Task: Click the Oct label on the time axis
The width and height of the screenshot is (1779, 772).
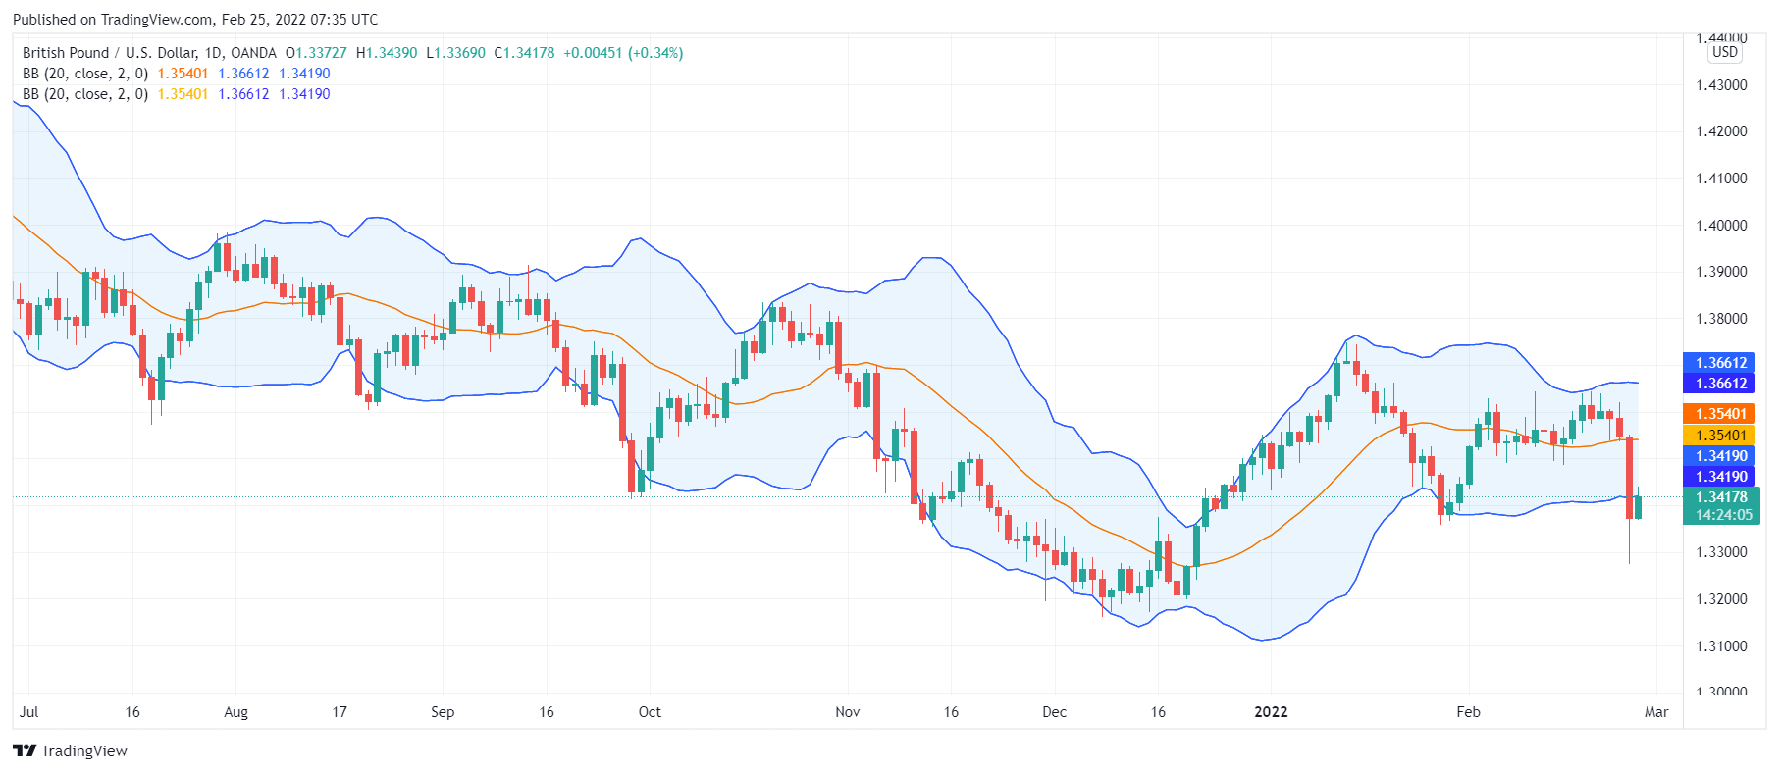Action: pos(650,712)
